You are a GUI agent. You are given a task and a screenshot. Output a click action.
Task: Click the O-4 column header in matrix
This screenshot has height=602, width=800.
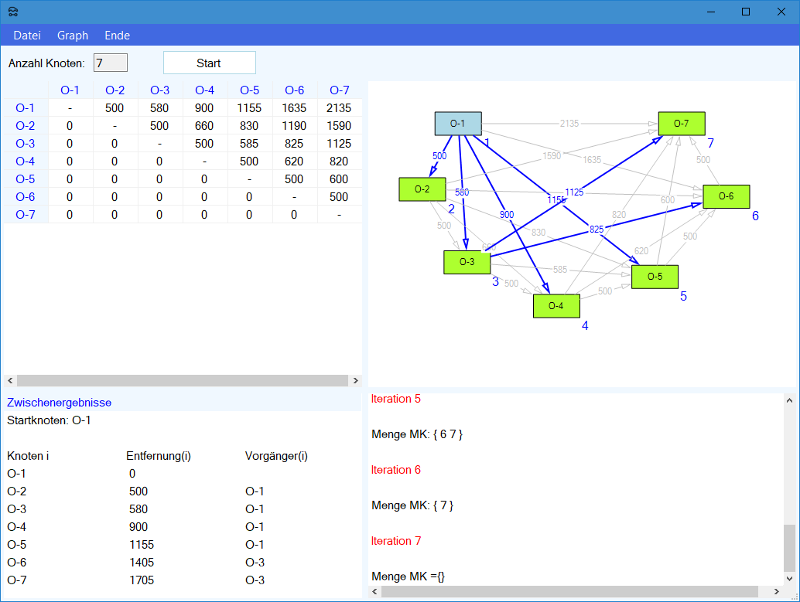204,90
